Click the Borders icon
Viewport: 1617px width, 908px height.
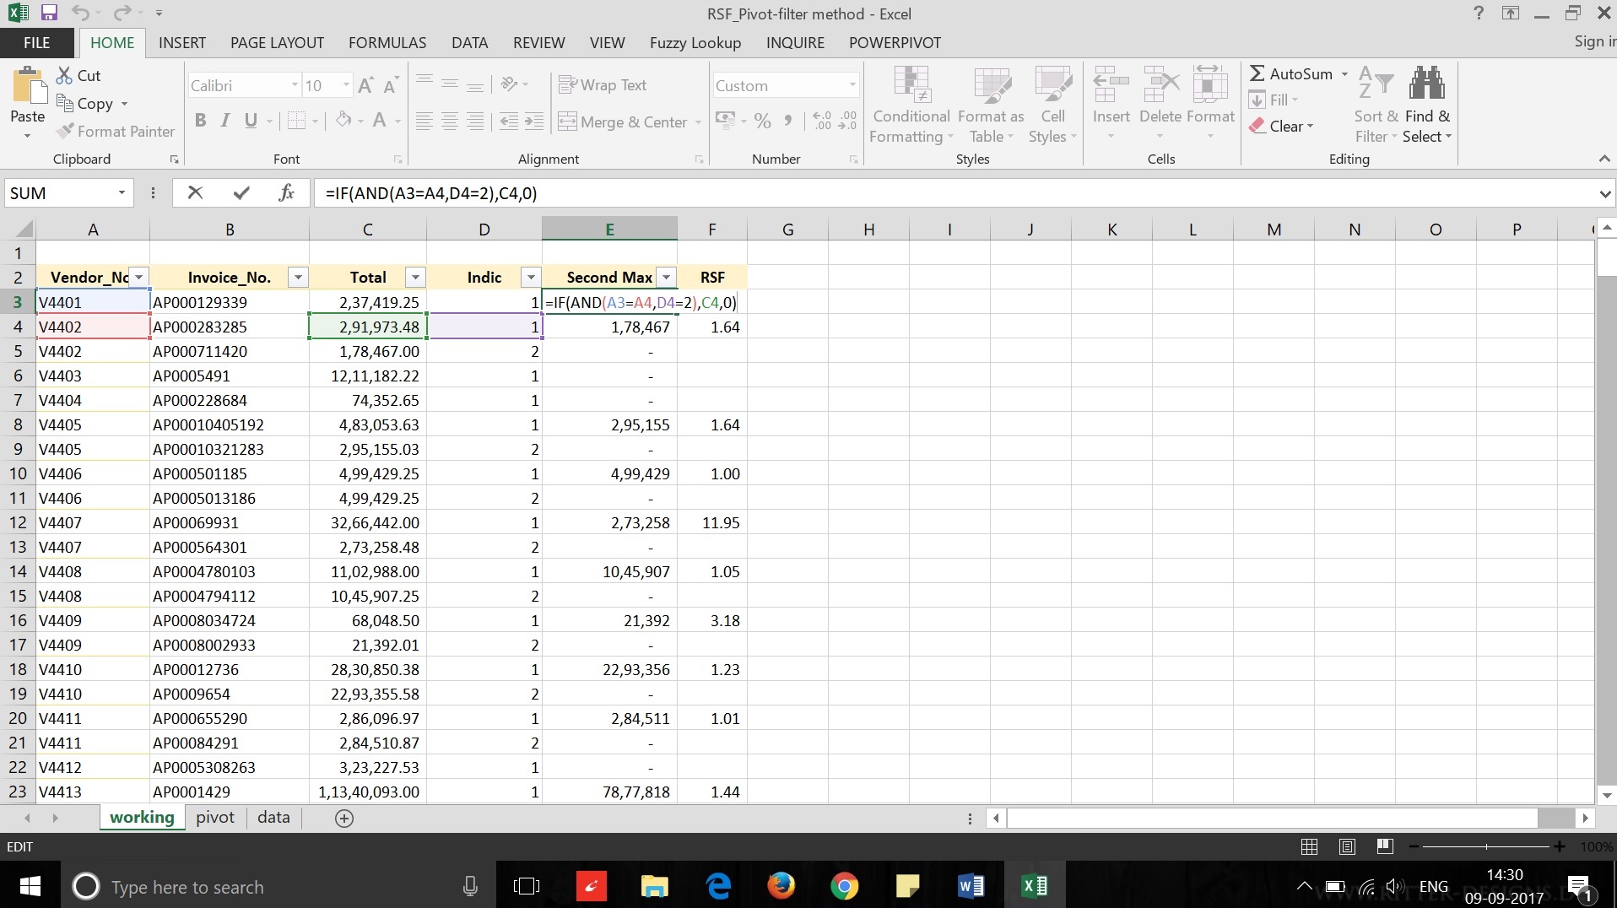(x=296, y=121)
